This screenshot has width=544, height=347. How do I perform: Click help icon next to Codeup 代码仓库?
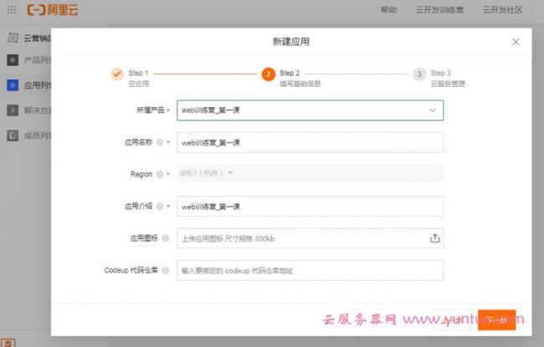pos(166,270)
